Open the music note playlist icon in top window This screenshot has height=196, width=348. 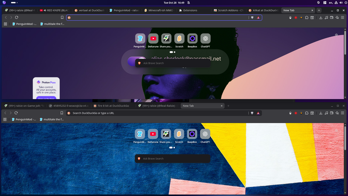pyautogui.click(x=326, y=17)
